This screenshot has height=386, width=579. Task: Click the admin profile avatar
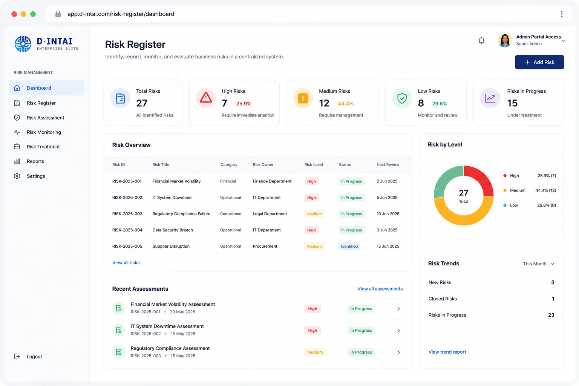(x=505, y=40)
